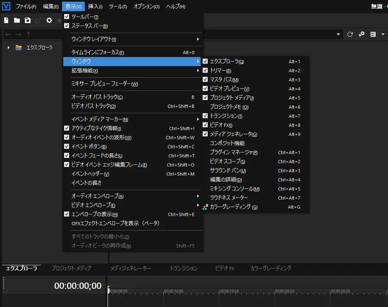Open the 挿入 menu
The height and width of the screenshot is (307, 388).
click(95, 7)
